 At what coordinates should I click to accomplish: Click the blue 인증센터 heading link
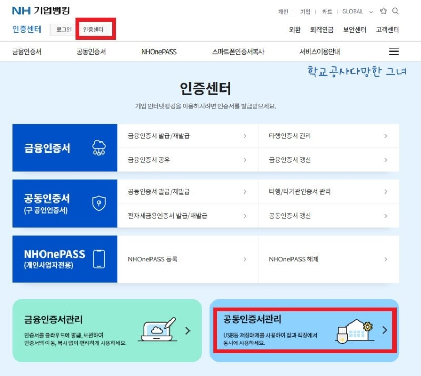27,29
